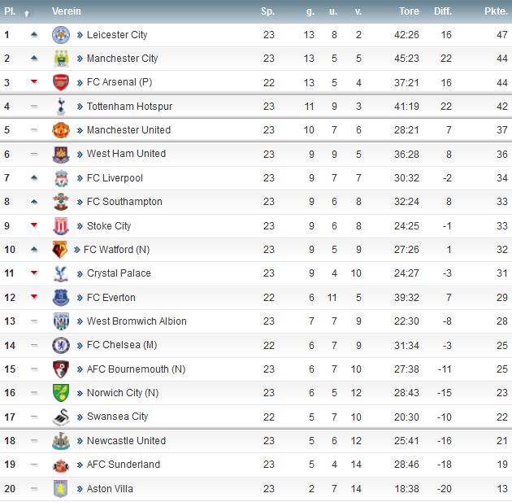Click the Manchester City club crest
512x502 pixels.
point(61,59)
